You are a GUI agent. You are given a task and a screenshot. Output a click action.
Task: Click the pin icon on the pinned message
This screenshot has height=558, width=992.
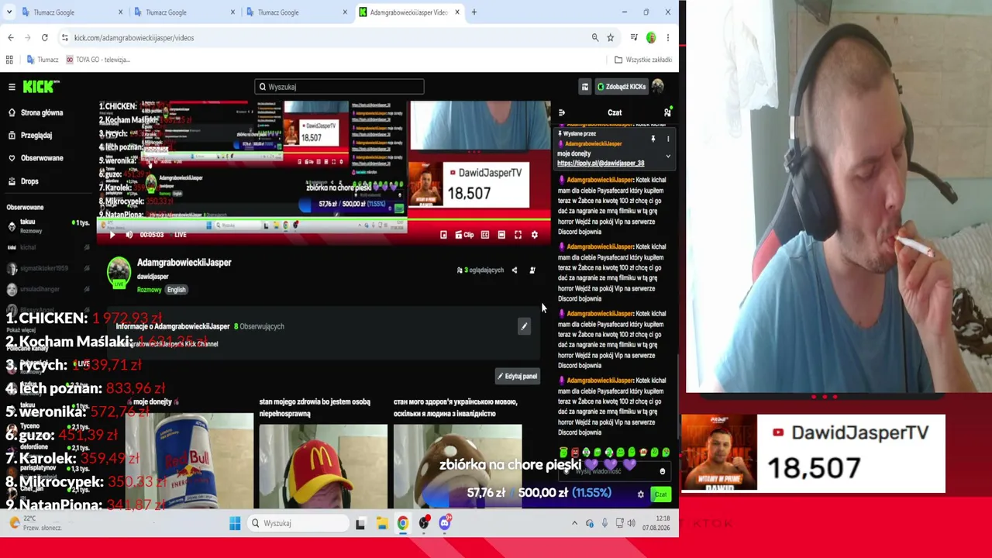click(x=653, y=139)
